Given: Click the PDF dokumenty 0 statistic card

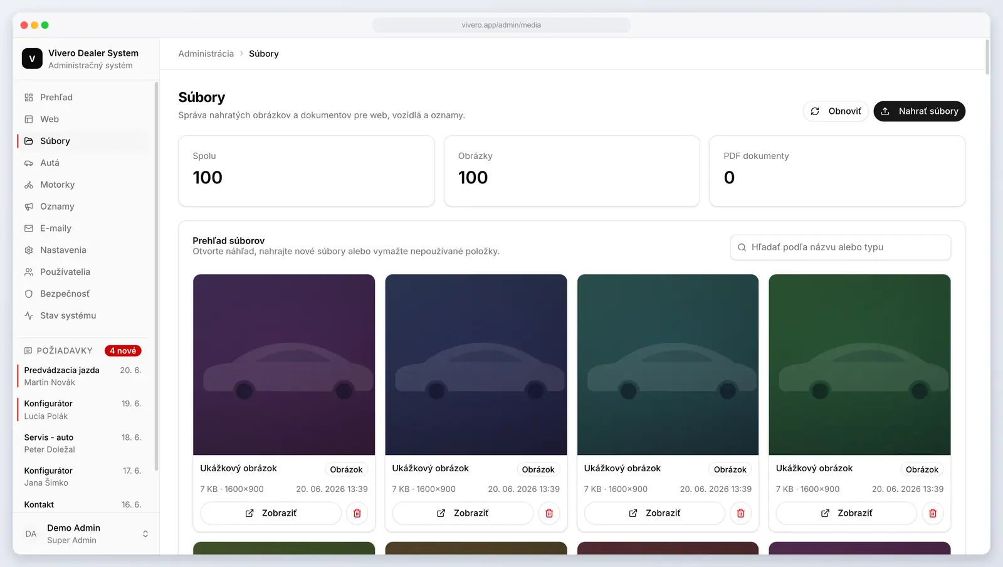Looking at the screenshot, I should tap(837, 171).
